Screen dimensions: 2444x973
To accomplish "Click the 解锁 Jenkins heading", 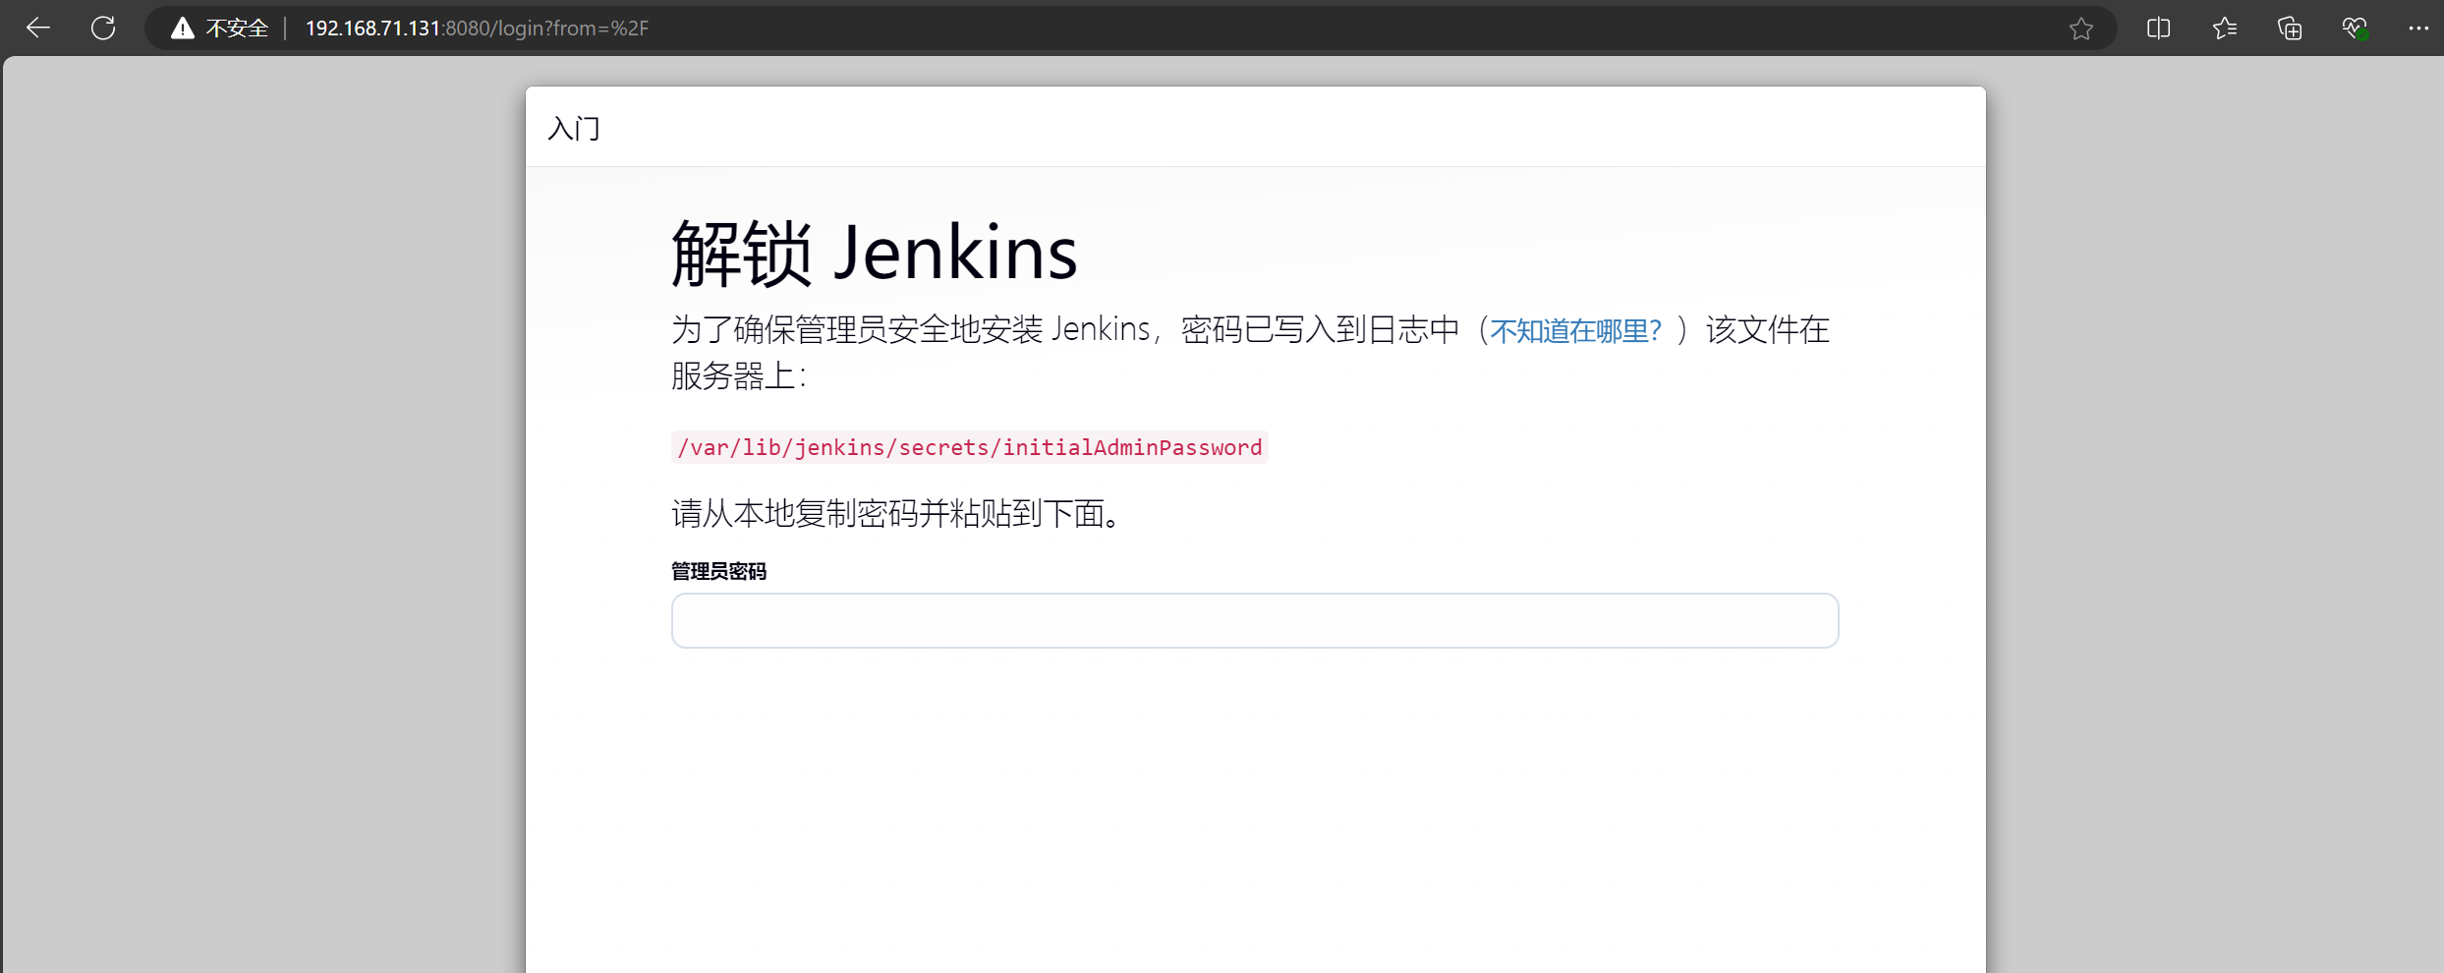I will (x=875, y=253).
